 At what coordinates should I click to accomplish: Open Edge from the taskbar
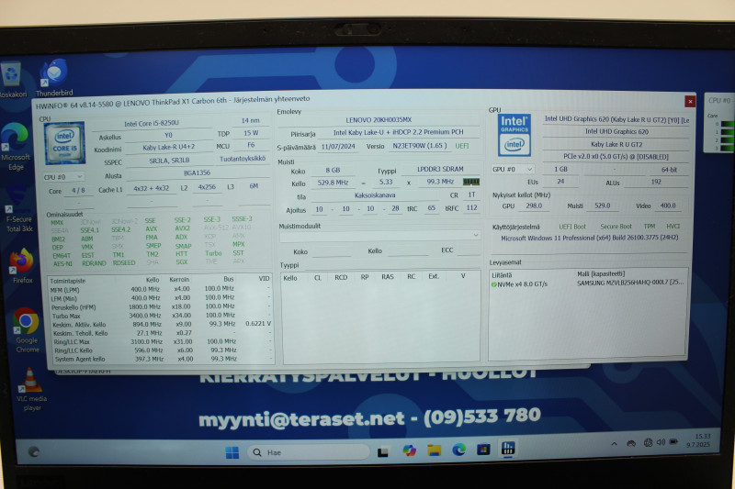pyautogui.click(x=458, y=450)
